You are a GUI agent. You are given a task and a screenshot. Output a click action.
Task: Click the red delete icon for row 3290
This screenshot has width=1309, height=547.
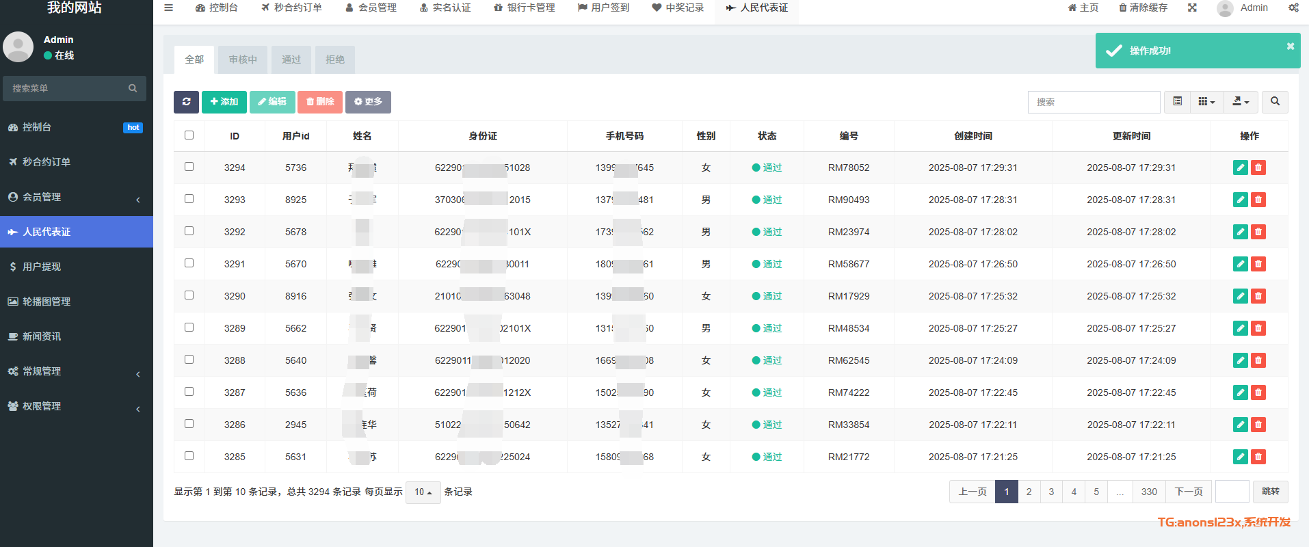pos(1258,296)
